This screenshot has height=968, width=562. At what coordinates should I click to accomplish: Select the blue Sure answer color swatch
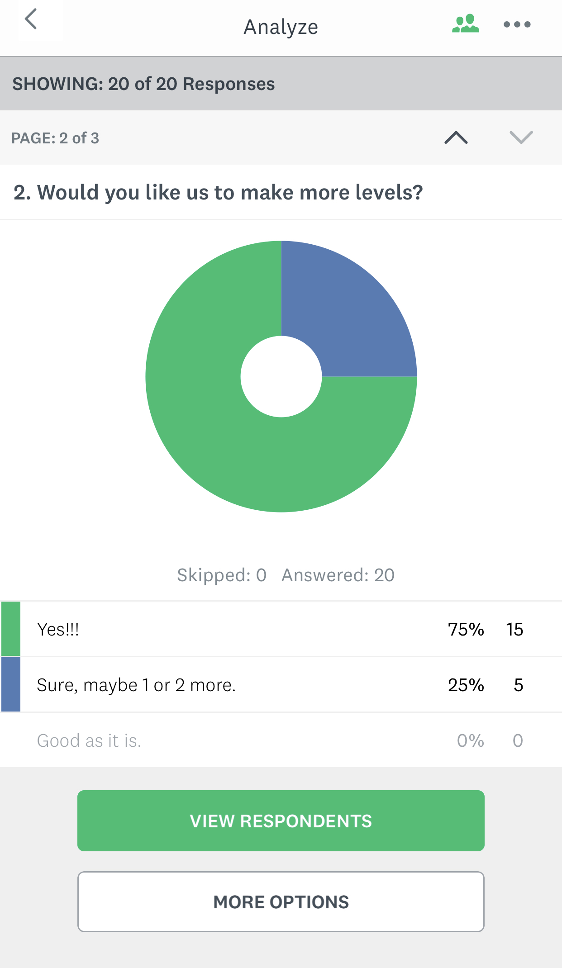tap(11, 684)
